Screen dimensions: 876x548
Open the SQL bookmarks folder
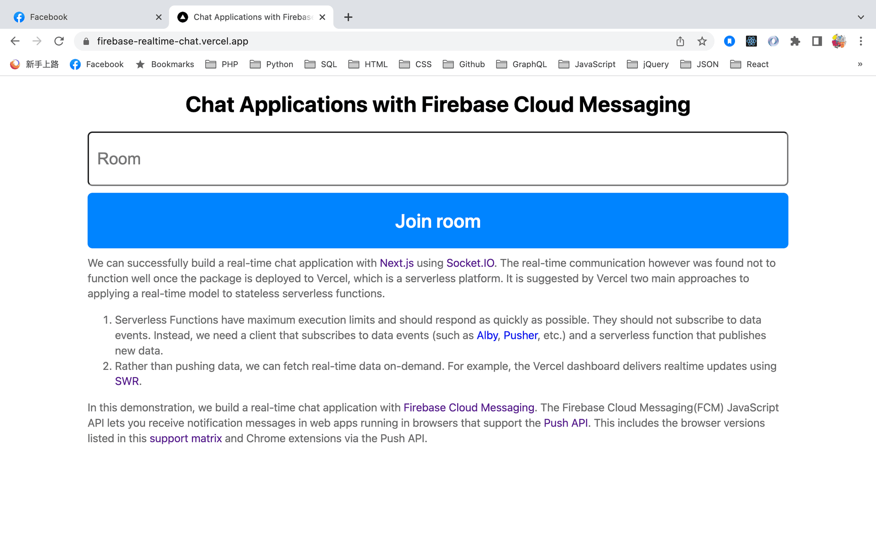pos(321,64)
